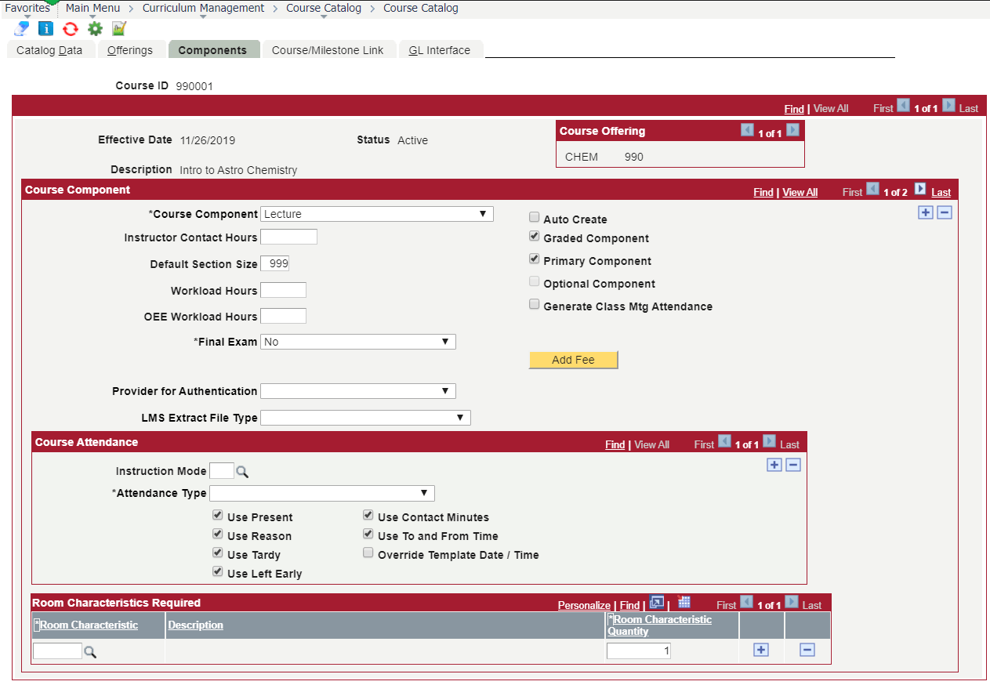Click the Add Fee button
Image resolution: width=990 pixels, height=685 pixels.
click(x=573, y=360)
